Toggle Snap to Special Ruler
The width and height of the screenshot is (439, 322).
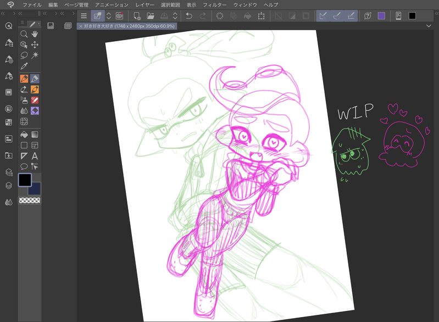tap(337, 16)
